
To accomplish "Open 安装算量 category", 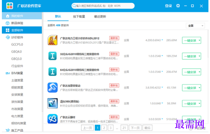I will [17, 95].
